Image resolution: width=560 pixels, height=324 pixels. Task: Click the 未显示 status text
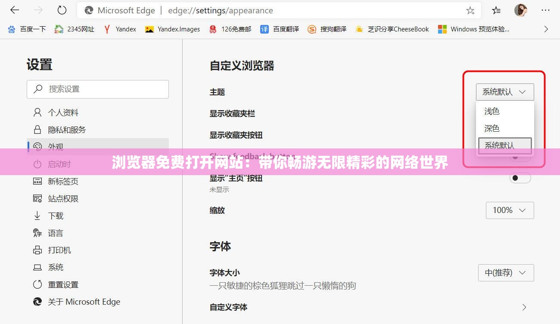[219, 190]
